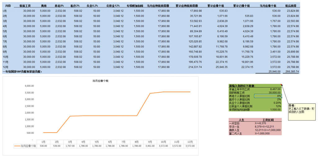
Task: Select the X>1,000,000 range cell
Action: click(262, 133)
